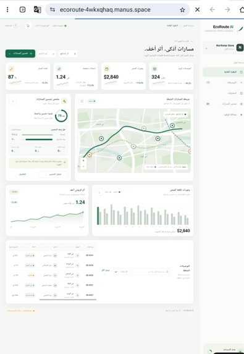This screenshot has width=244, height=354.
Task: Tap the translate page icon
Action: pyautogui.click(x=37, y=9)
